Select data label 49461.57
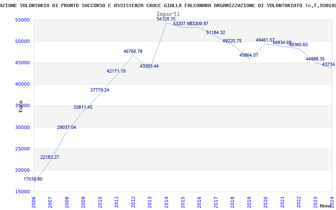336x210 pixels. [265, 40]
